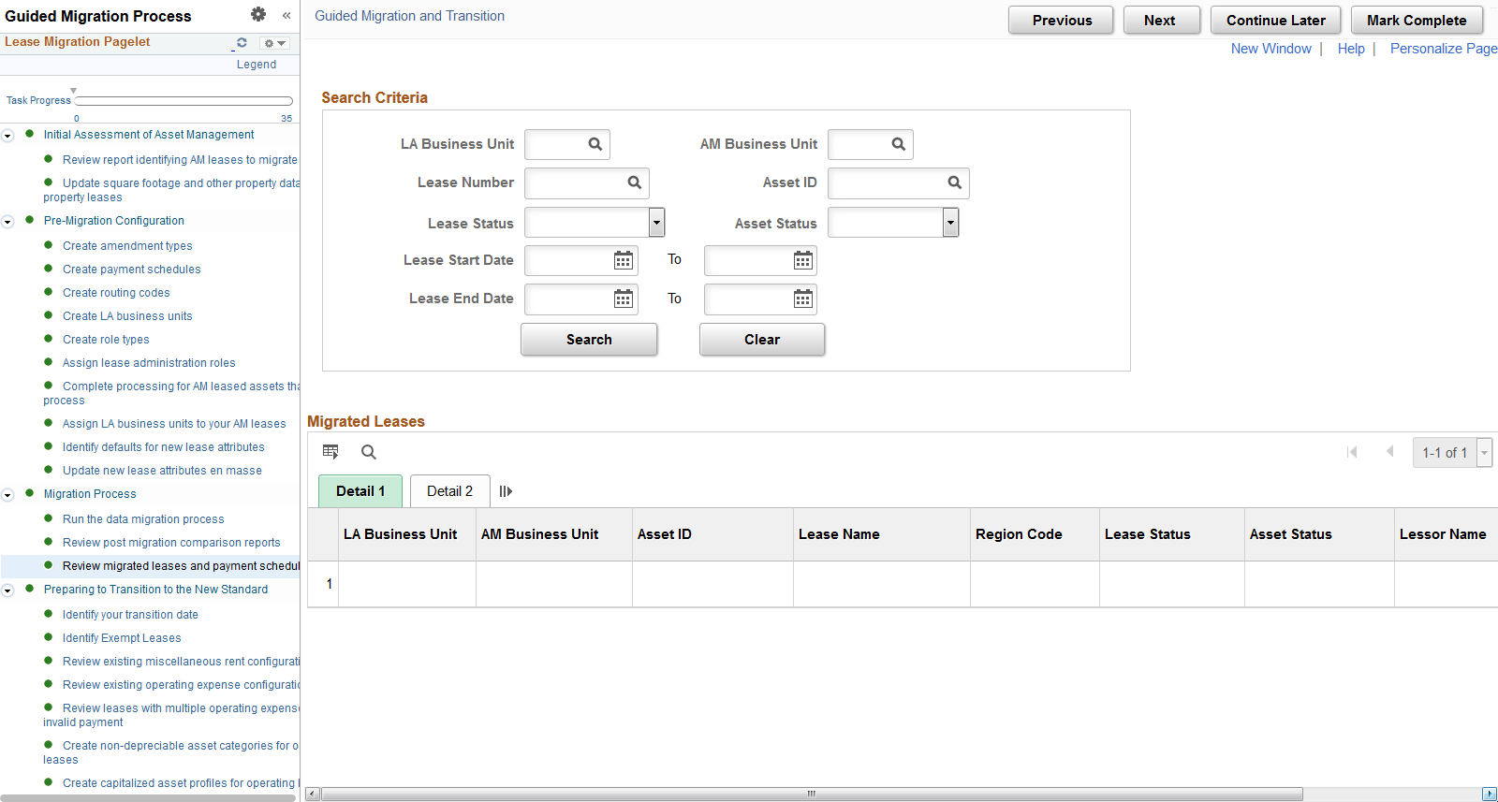The width and height of the screenshot is (1498, 802).
Task: Click the Task Progress bar
Action: pos(184,101)
